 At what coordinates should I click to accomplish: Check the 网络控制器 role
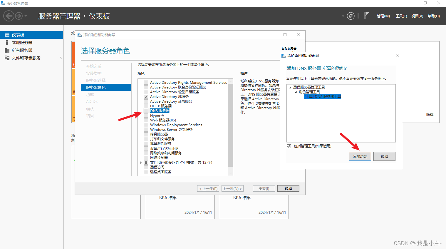tap(146, 158)
